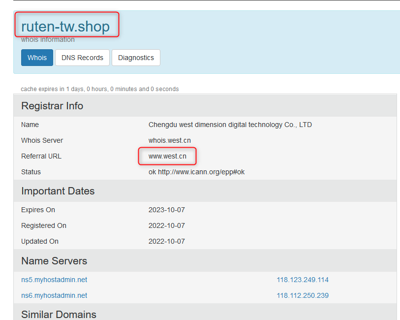Follow the 118.112.250.239 IP address link
Viewport: 400px width, 320px height.
click(x=303, y=295)
